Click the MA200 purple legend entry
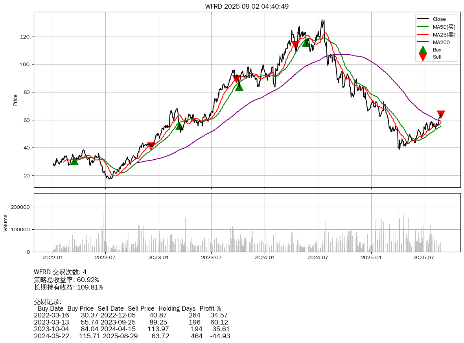The width and height of the screenshot is (464, 343). 441,42
